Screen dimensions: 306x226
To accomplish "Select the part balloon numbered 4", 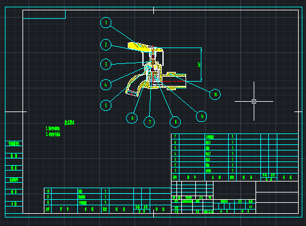I will pyautogui.click(x=106, y=85).
